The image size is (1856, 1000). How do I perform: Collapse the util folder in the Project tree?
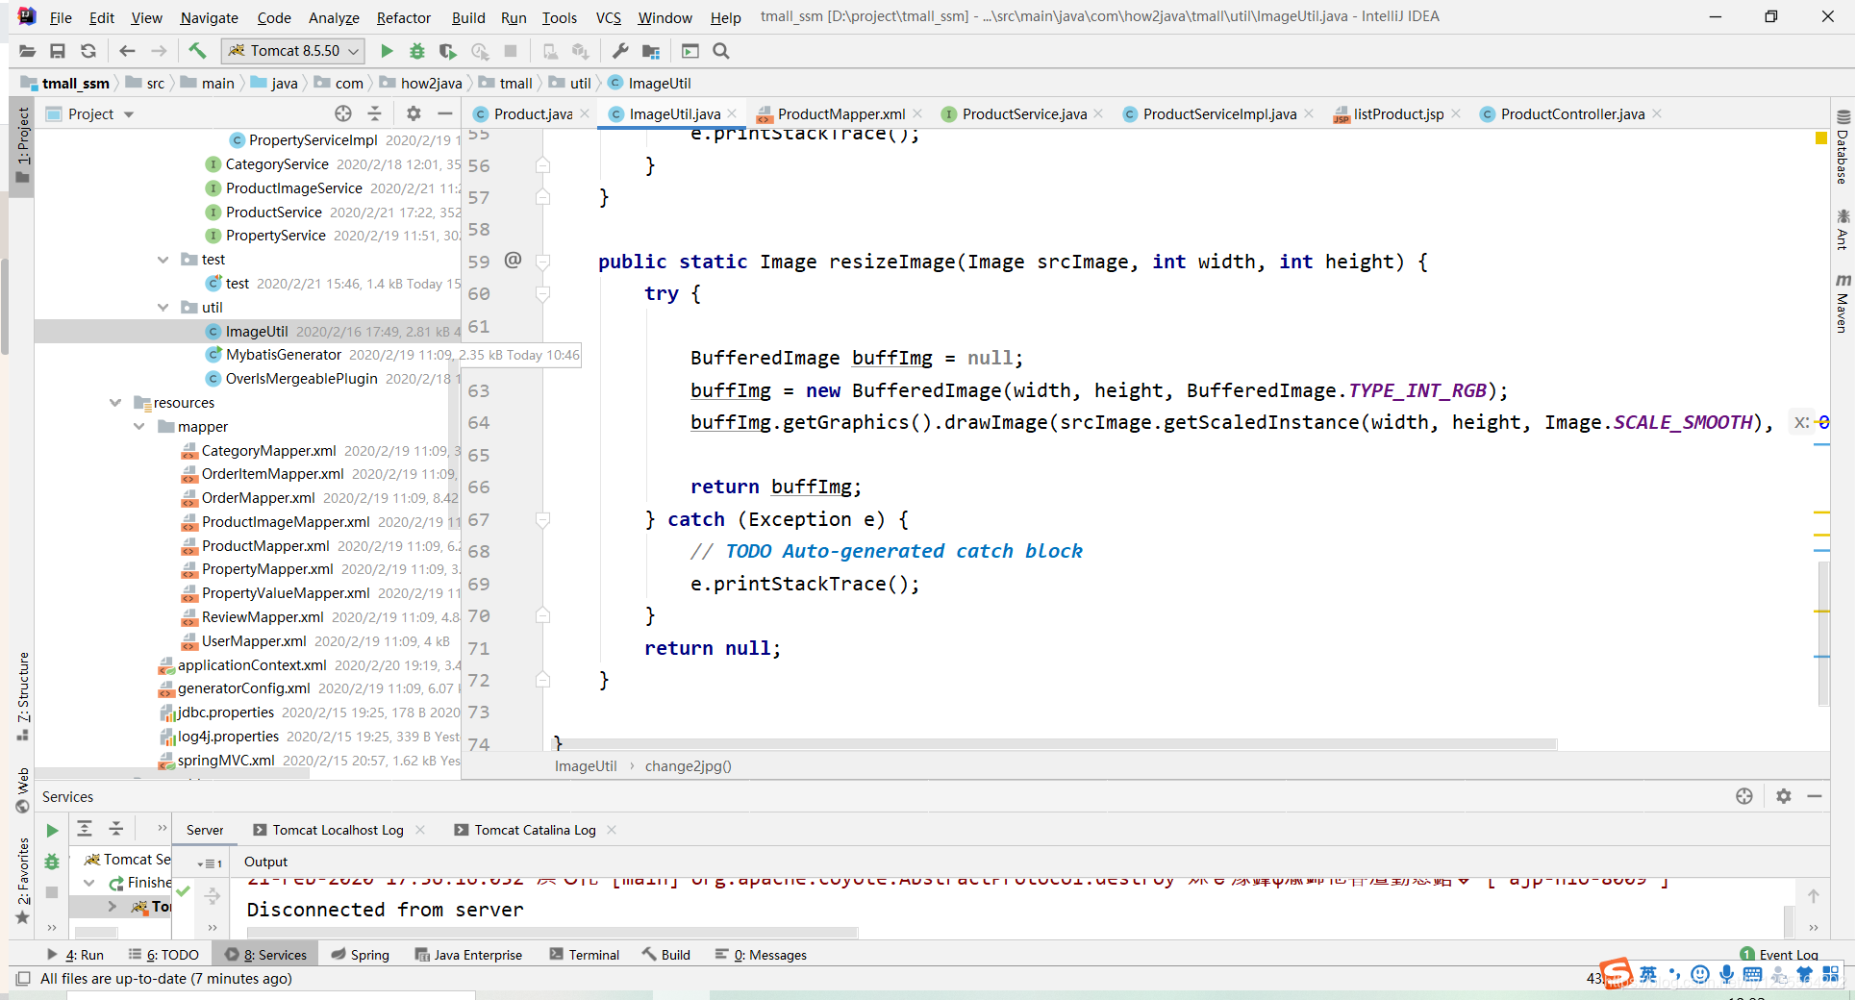click(x=163, y=308)
